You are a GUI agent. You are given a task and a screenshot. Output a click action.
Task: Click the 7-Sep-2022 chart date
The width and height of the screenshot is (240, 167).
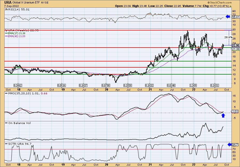12,6
